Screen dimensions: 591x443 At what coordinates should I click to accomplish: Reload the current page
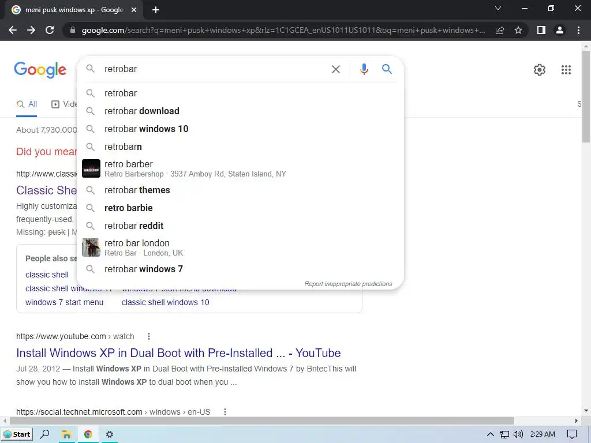50,30
